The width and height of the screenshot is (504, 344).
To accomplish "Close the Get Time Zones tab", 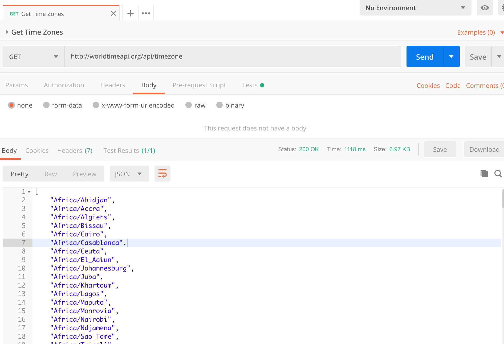I will coord(113,13).
